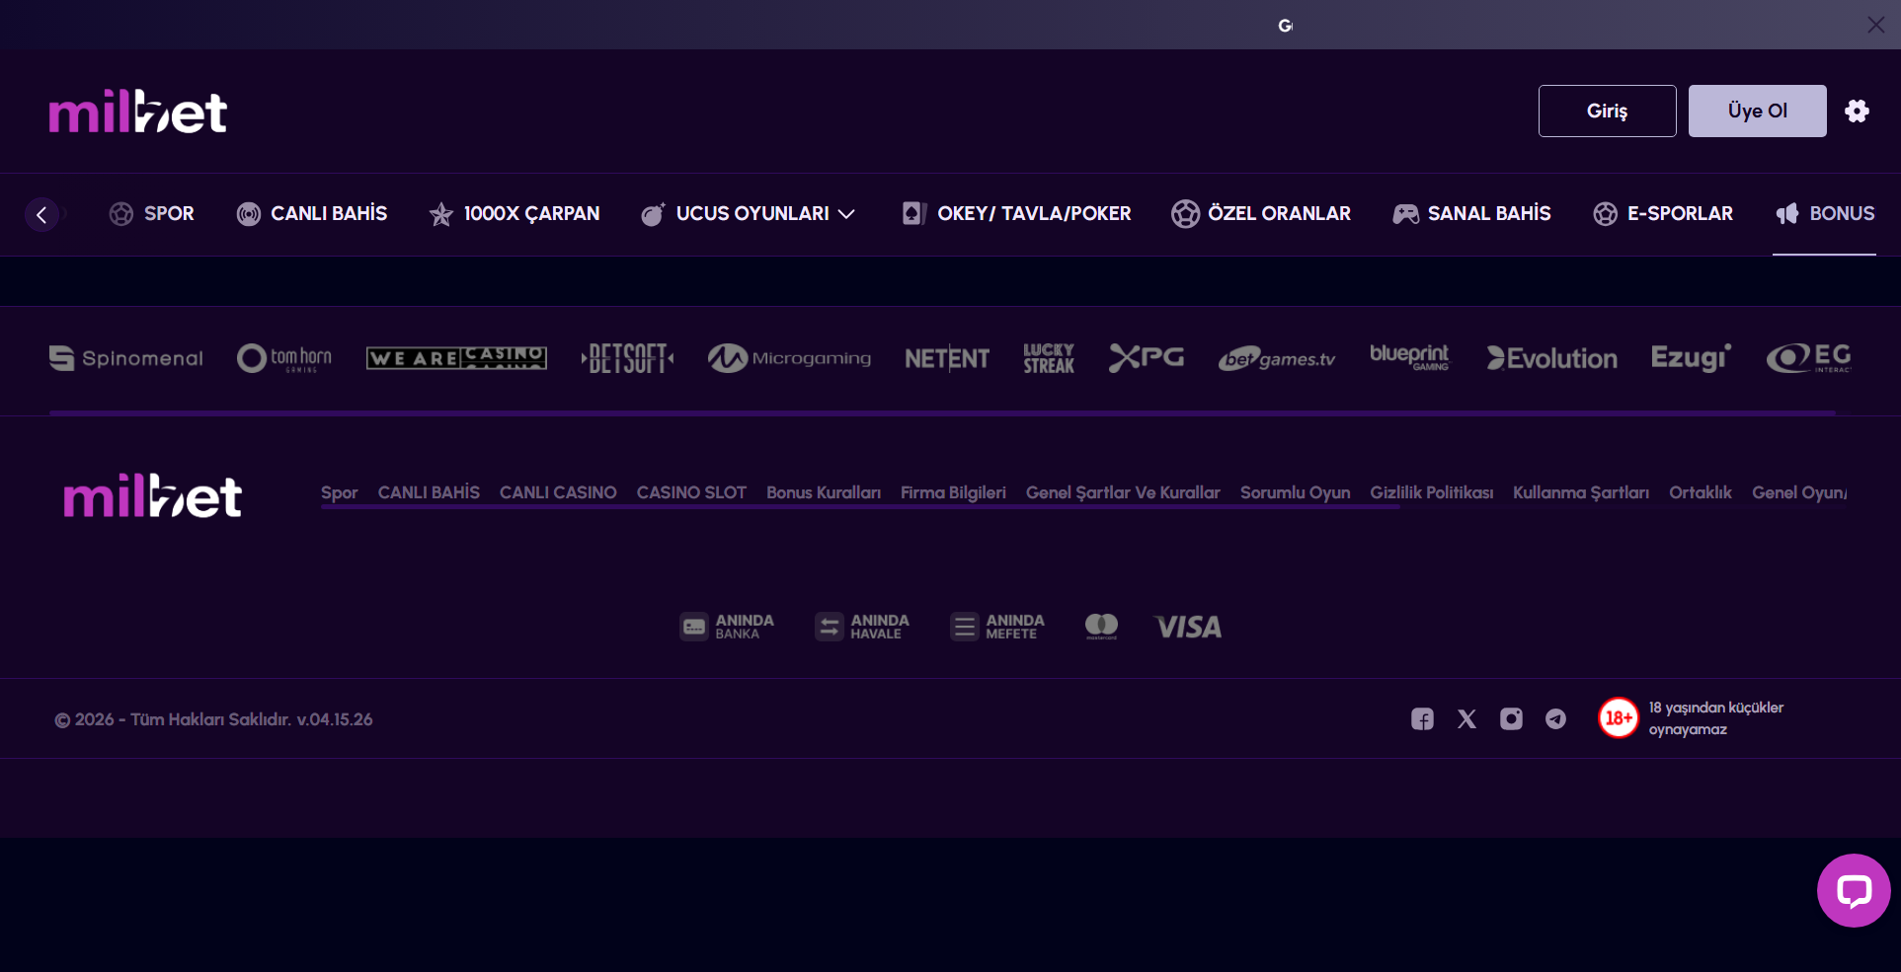Open the OKEY/ TAVLA/POKER menu
The image size is (1901, 972).
[x=1016, y=214]
